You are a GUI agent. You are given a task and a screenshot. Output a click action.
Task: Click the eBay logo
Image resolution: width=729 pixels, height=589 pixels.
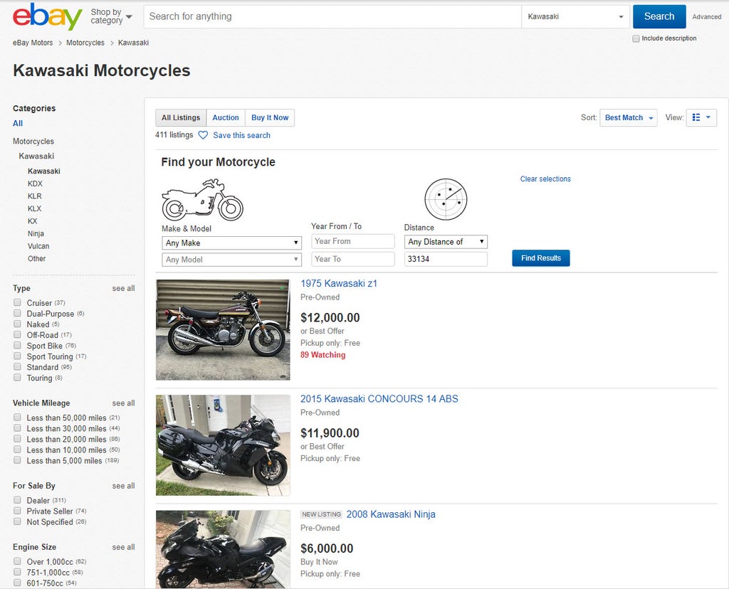(x=48, y=17)
